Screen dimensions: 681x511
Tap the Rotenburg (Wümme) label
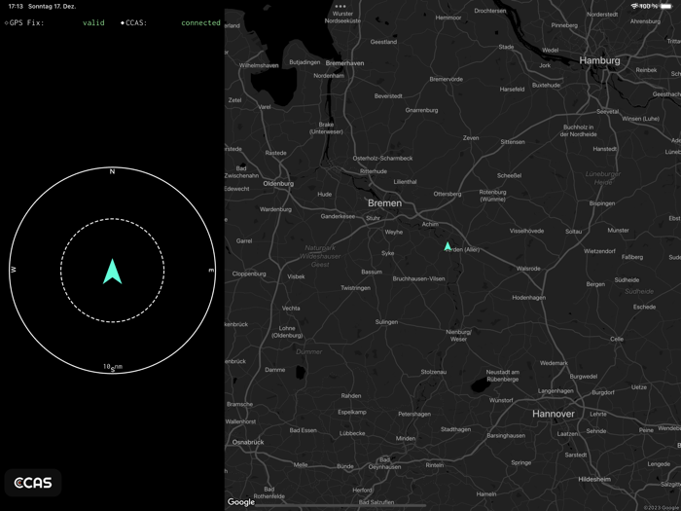coord(492,196)
